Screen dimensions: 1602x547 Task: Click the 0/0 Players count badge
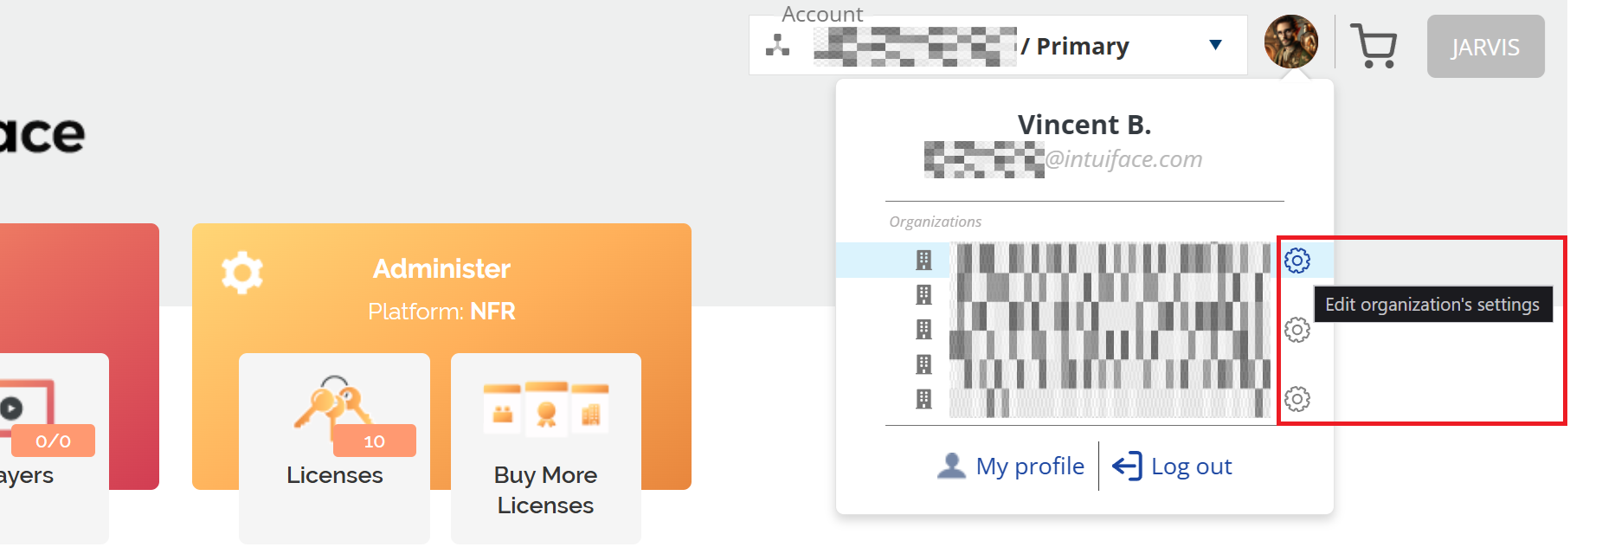[53, 441]
